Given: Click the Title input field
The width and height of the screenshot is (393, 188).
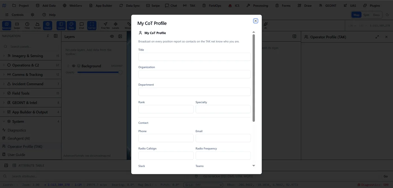Looking at the screenshot, I should click(x=195, y=57).
